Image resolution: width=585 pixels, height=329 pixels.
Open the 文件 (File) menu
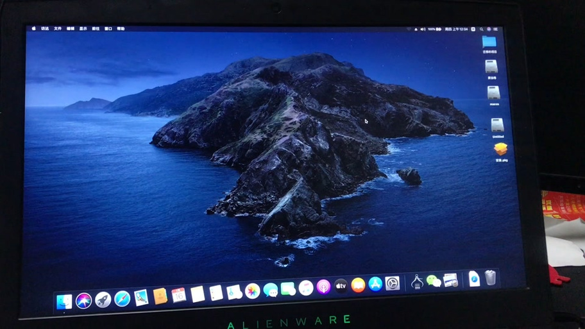coord(58,28)
